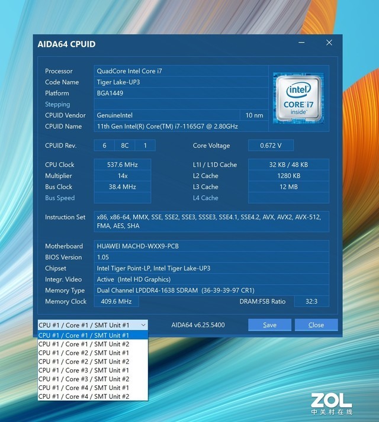The width and height of the screenshot is (379, 422).
Task: Switch to CPU #1 / Core #4 / SMT Unit #1
Action: pos(92,388)
